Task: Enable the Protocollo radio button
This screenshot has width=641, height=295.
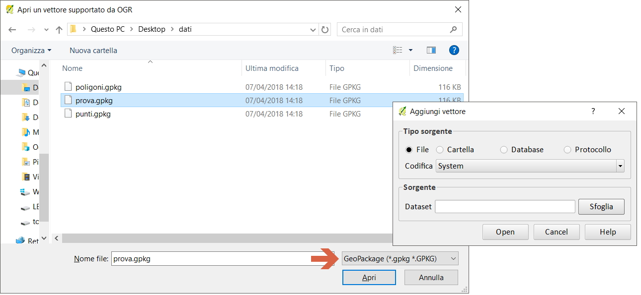Action: click(567, 150)
